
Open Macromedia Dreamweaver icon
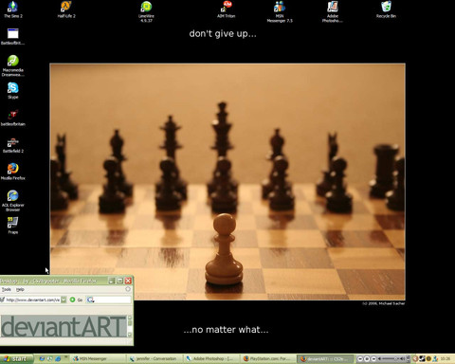coord(13,65)
